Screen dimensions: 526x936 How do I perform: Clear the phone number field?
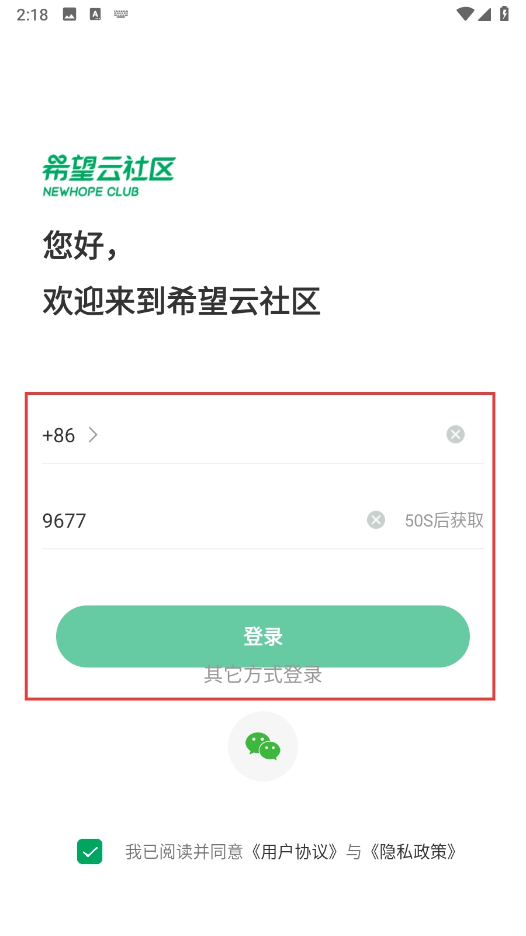(x=455, y=435)
